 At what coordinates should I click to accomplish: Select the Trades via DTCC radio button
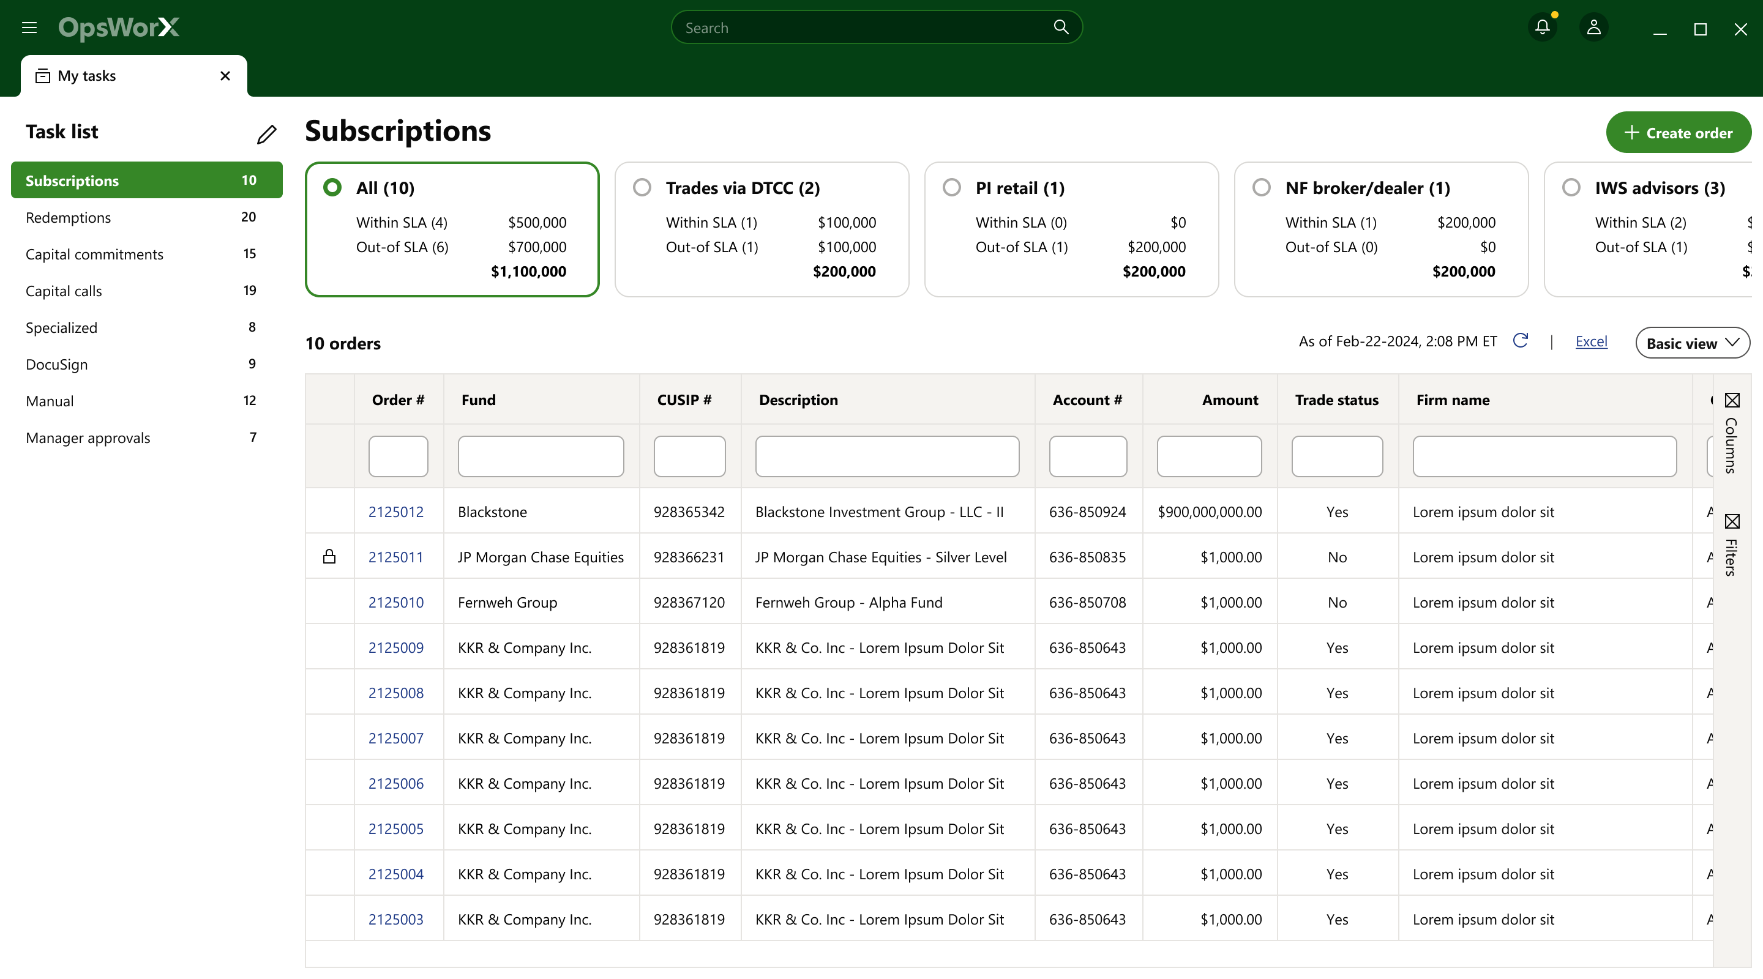pyautogui.click(x=642, y=187)
